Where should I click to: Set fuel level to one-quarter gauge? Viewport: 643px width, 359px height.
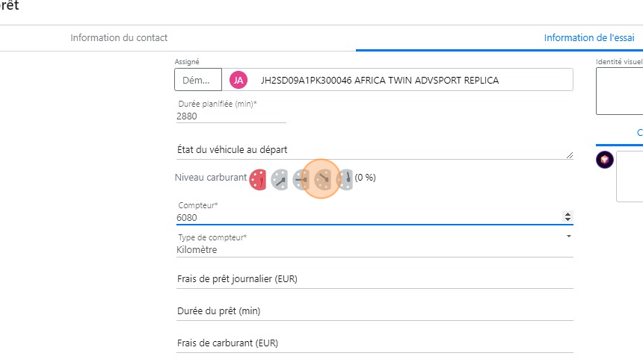click(x=280, y=179)
